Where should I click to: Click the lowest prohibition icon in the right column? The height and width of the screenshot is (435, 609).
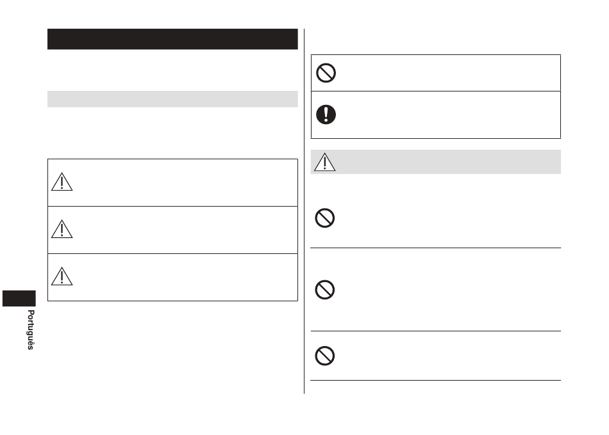point(325,356)
